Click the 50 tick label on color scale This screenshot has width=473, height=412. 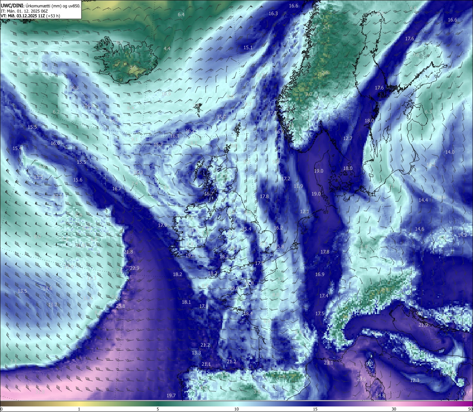pos(470,409)
